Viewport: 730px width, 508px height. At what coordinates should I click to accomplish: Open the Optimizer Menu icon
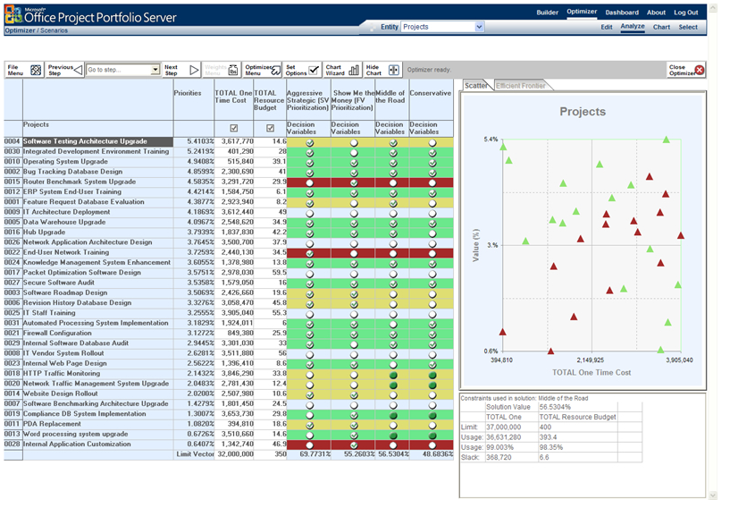point(277,71)
